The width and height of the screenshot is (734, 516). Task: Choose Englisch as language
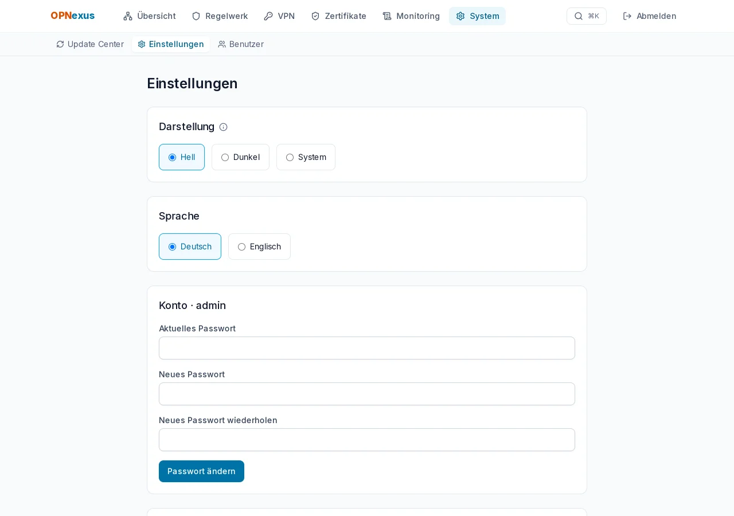click(x=259, y=247)
